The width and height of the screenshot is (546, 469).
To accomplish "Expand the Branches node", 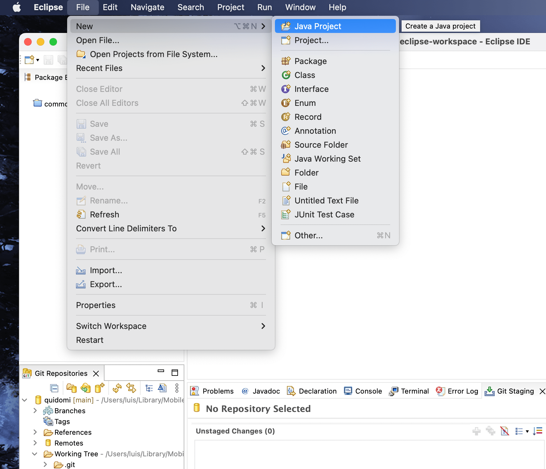I will pyautogui.click(x=35, y=411).
